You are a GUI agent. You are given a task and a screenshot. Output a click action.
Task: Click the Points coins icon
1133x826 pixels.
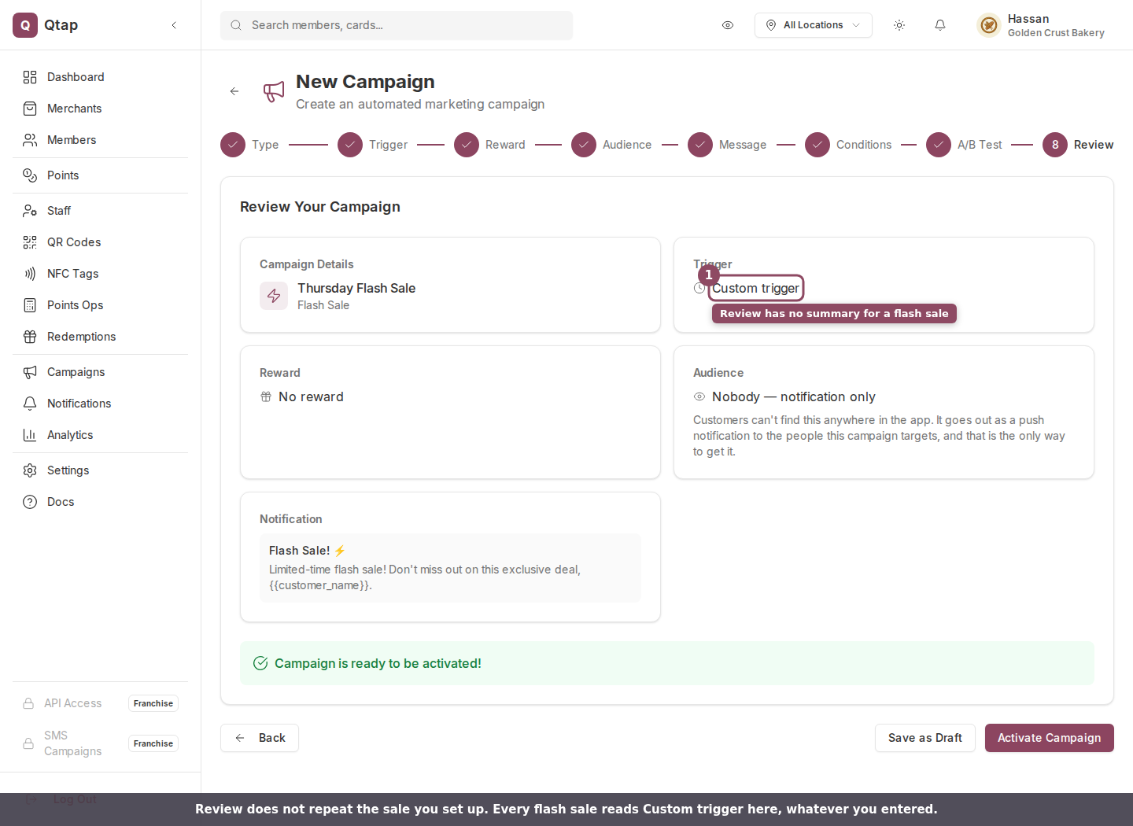30,175
